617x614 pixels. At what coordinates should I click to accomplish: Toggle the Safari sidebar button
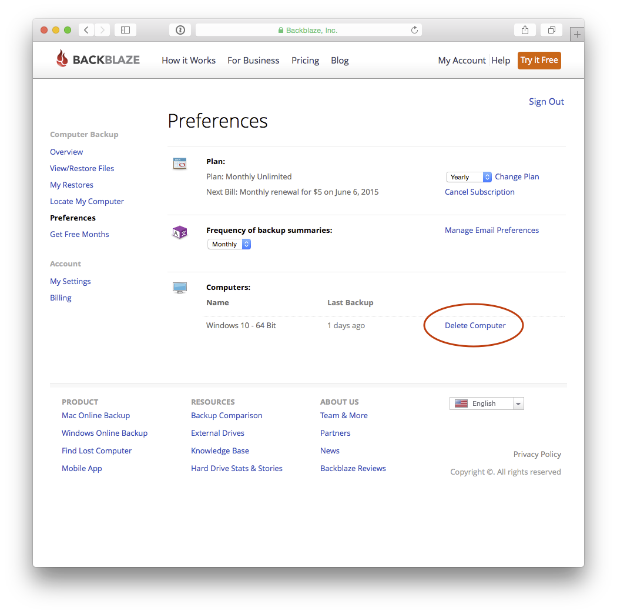tap(125, 30)
